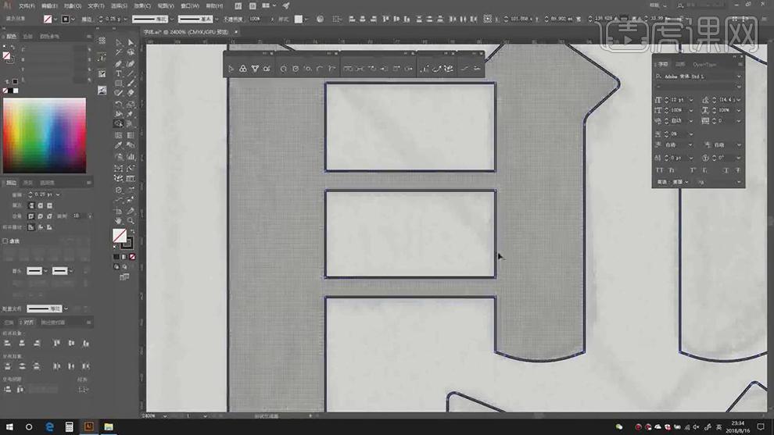
Task: Select the Direct Selection tool
Action: (131, 42)
